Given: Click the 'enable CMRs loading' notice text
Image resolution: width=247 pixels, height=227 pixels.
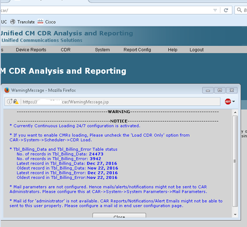Looking at the screenshot, I should point(99,138).
